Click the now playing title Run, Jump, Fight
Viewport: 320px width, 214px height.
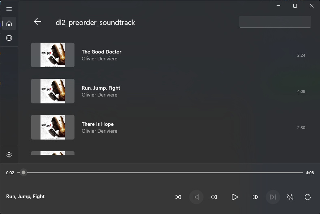click(25, 196)
